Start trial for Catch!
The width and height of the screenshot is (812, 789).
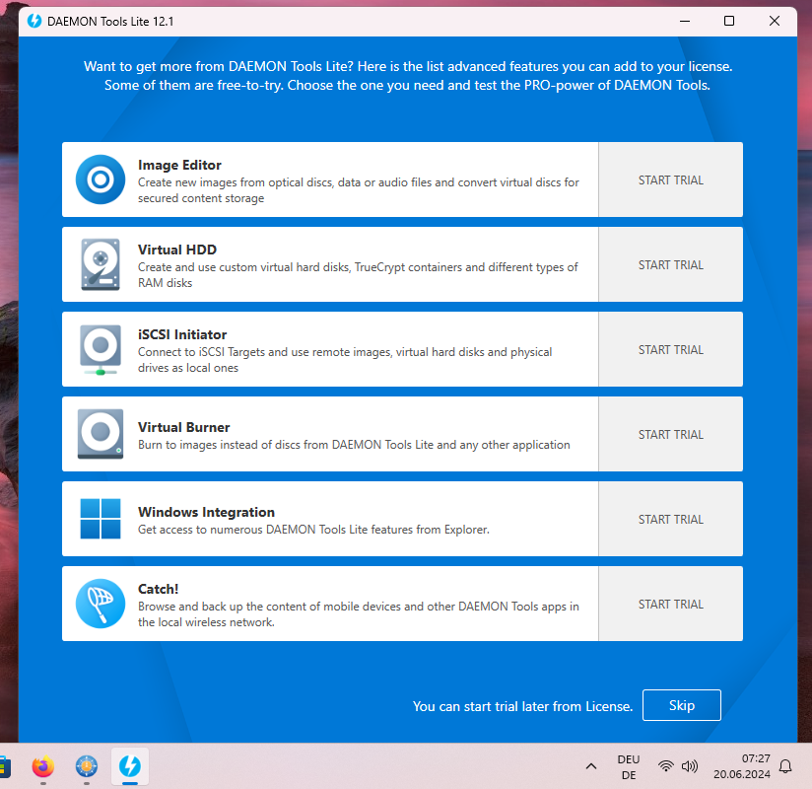(x=671, y=604)
